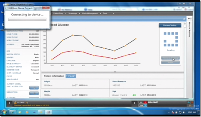This screenshot has width=201, height=117.
Task: Click the green Hgb value 4.9
Action: click(134, 95)
